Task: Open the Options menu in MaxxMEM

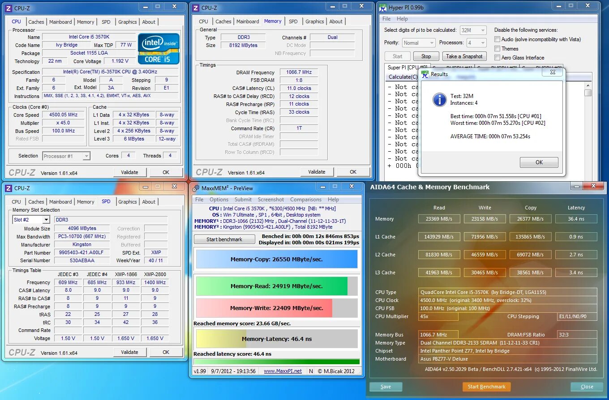Action: [219, 200]
